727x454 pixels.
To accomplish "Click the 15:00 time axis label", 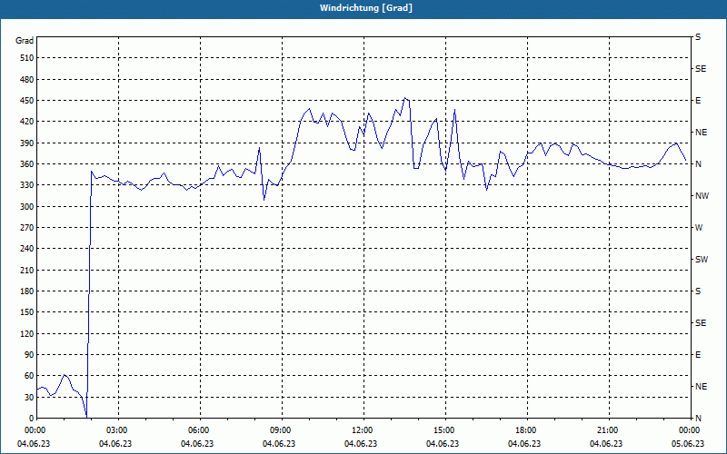I will 443,430.
